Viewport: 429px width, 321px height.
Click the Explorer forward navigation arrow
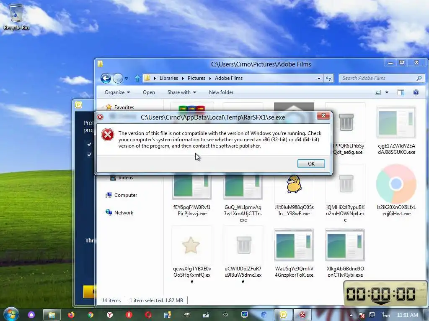[118, 78]
